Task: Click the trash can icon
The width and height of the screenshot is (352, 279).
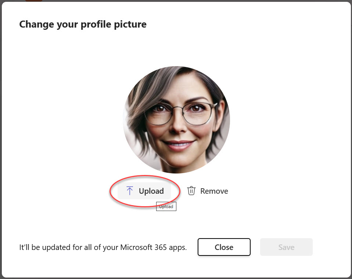Action: click(x=191, y=191)
